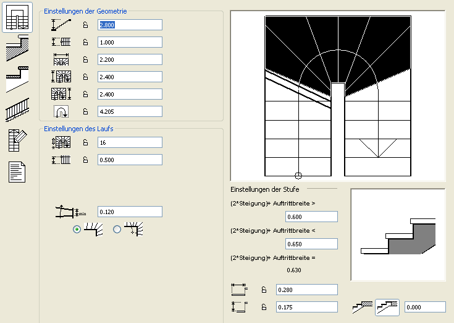Click the overall stair width icon beside 2.200
454x323 pixels.
coord(61,59)
